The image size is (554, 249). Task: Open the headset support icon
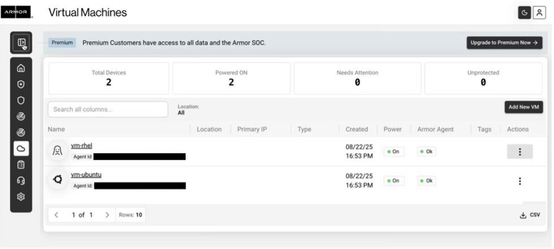21,180
